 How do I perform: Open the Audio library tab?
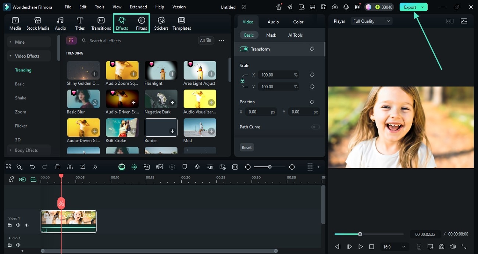(60, 23)
